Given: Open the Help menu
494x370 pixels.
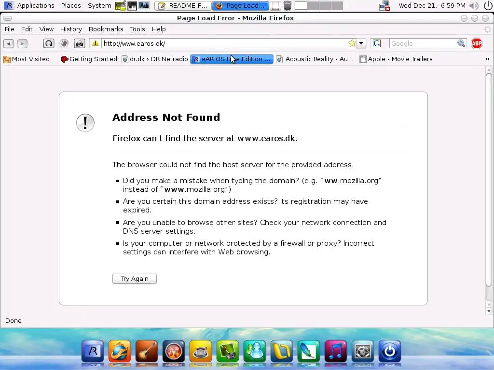Looking at the screenshot, I should (158, 29).
